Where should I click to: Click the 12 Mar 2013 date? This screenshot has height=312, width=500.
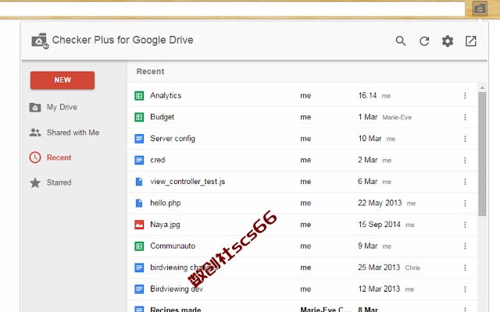point(379,289)
